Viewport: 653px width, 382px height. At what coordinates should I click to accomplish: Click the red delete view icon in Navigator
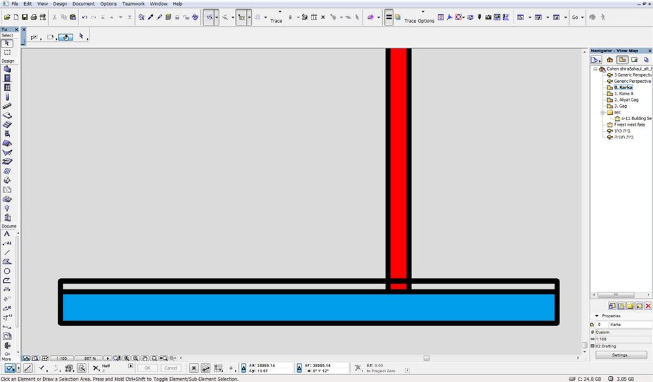coord(648,306)
